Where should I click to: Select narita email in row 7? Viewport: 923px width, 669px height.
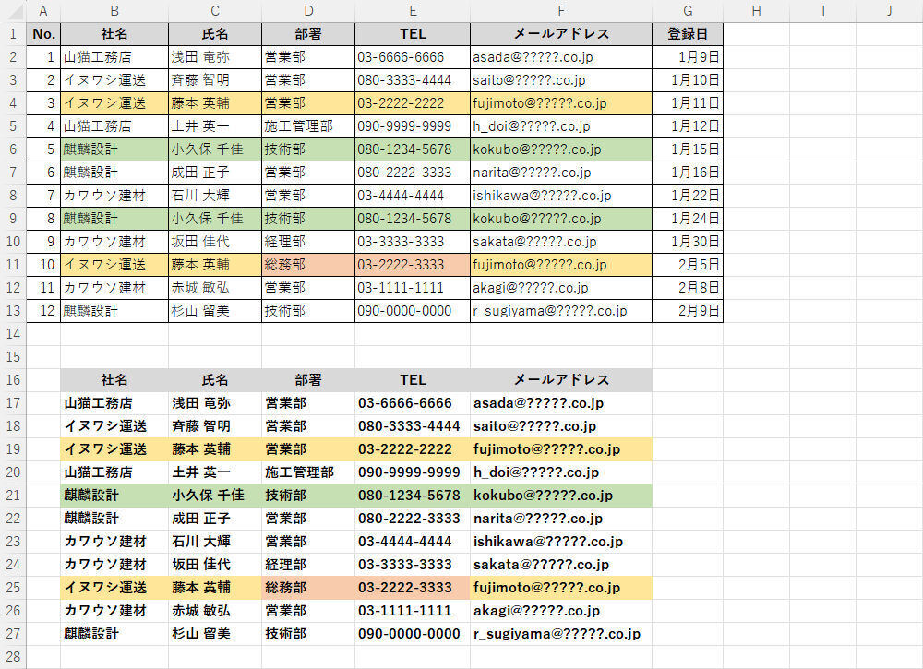click(x=561, y=173)
